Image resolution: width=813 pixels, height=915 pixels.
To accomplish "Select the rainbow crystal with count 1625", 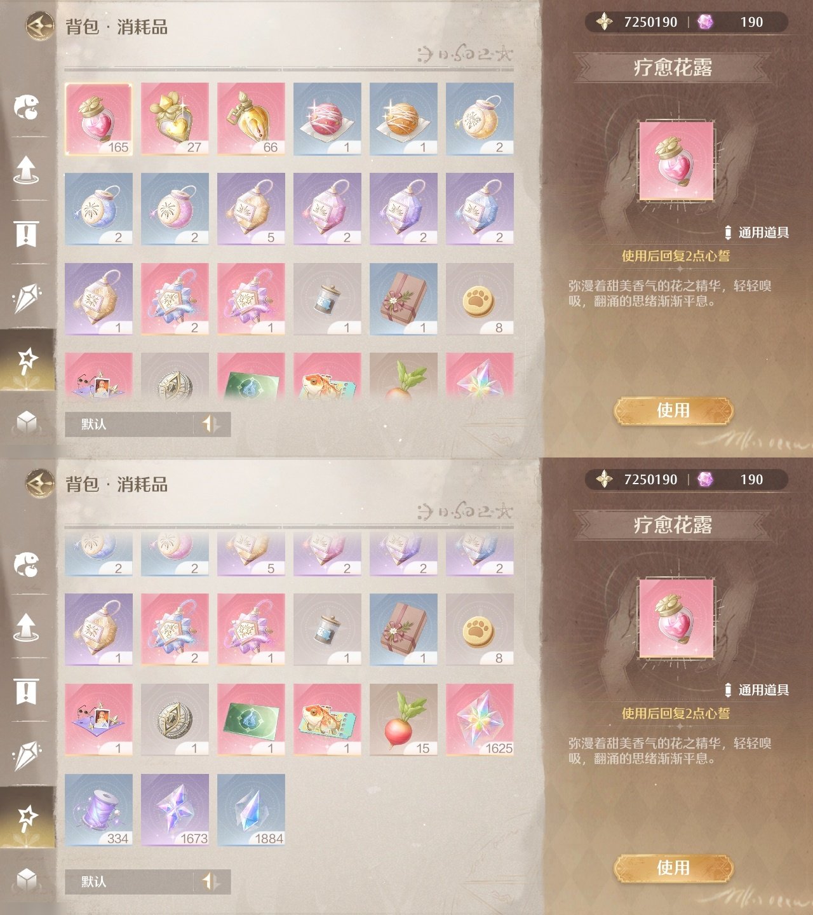I will coord(480,720).
